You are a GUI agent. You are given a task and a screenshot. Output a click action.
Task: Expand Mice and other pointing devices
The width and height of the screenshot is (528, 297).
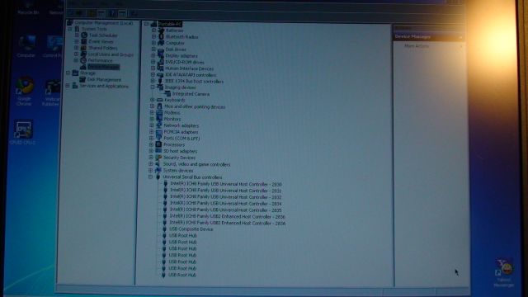pos(152,106)
